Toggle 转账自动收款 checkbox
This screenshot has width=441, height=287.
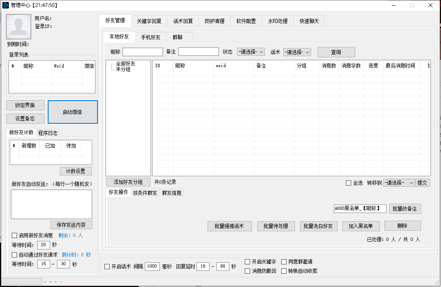[284, 271]
